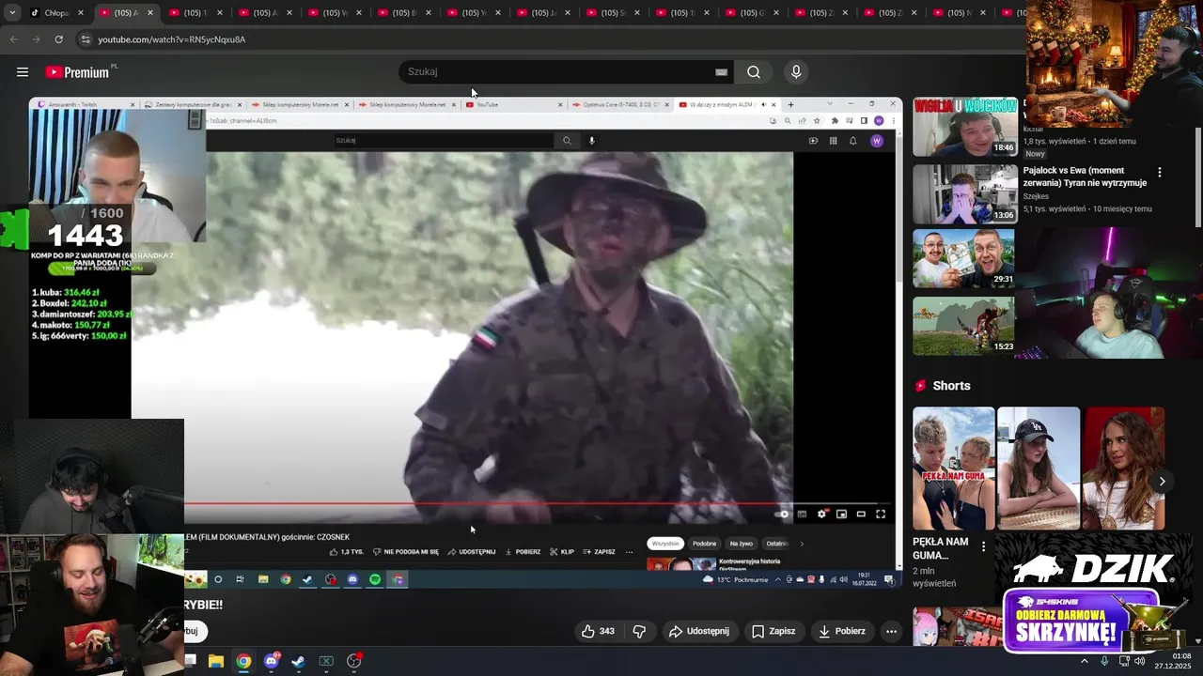
Task: Open YouTube apps grid in the inner window
Action: coord(833,141)
